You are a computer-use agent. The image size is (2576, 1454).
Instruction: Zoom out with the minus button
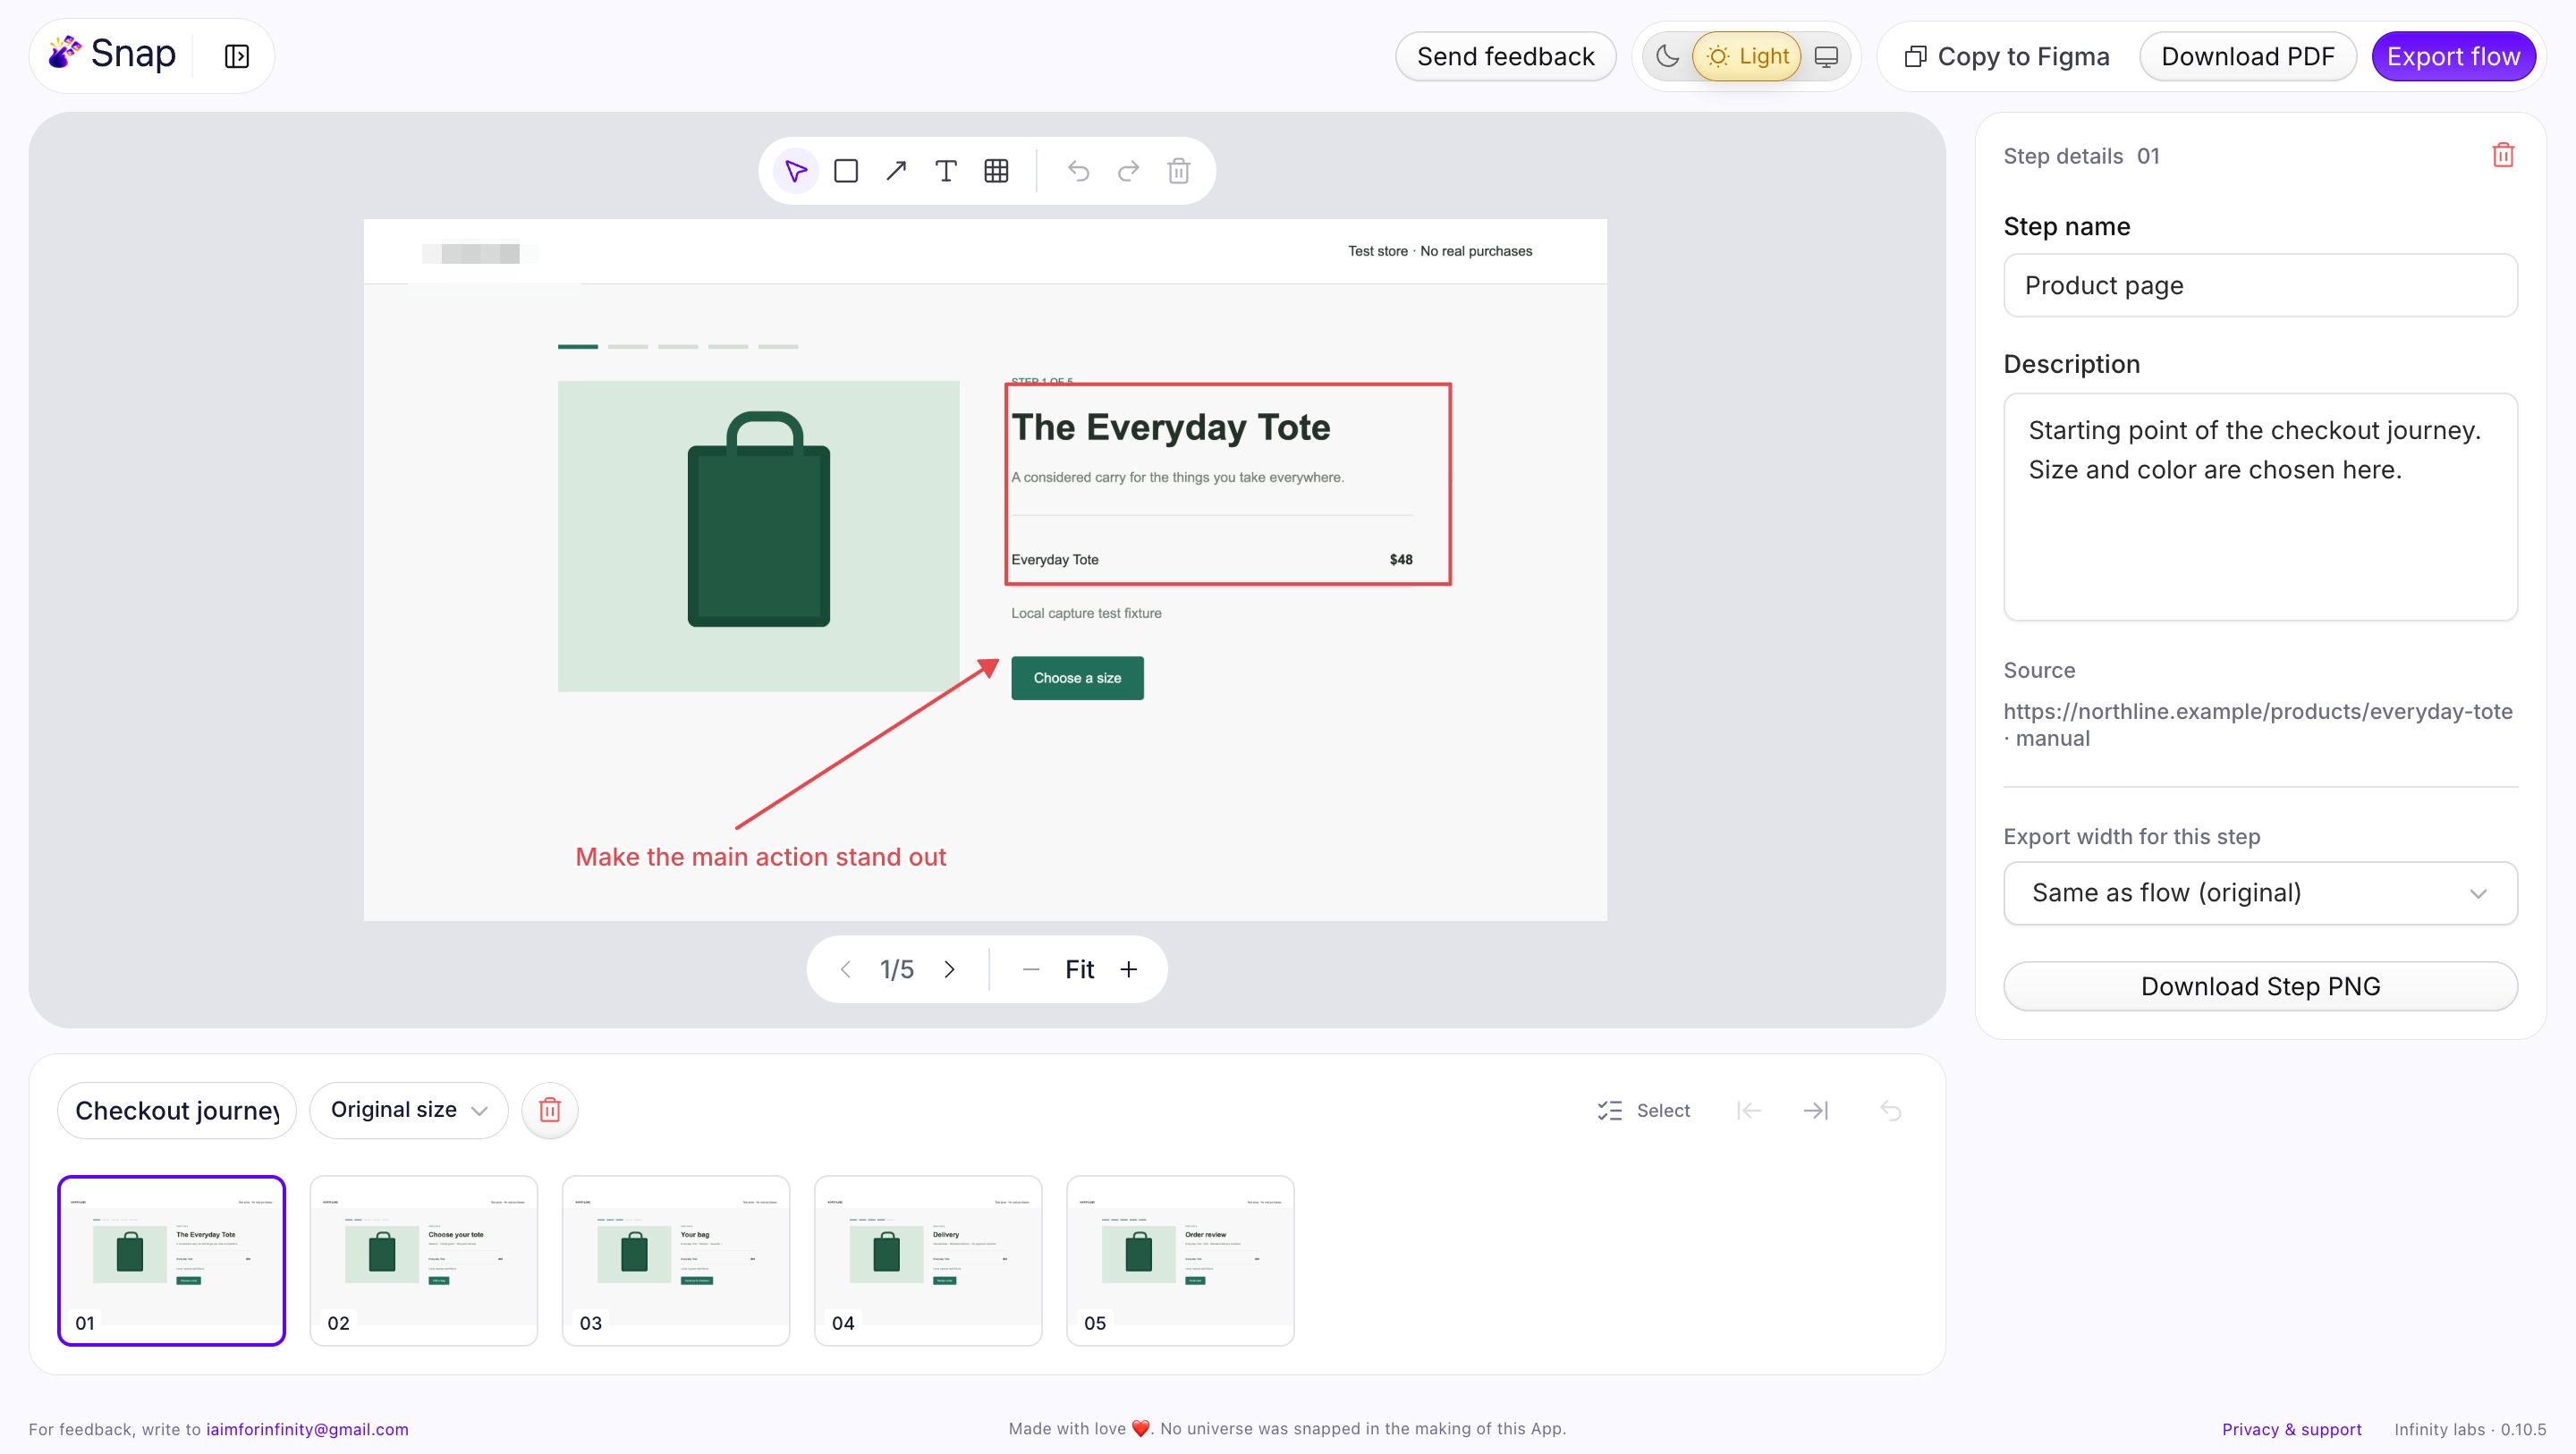pyautogui.click(x=1031, y=969)
